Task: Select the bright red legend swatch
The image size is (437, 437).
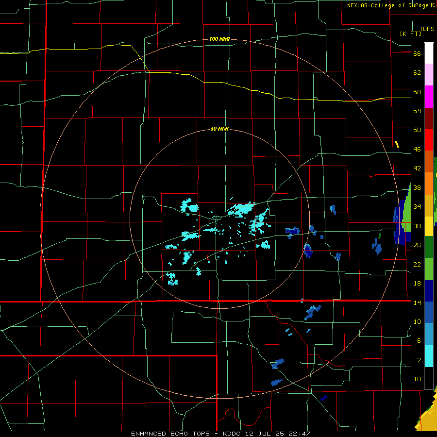Action: pyautogui.click(x=429, y=140)
